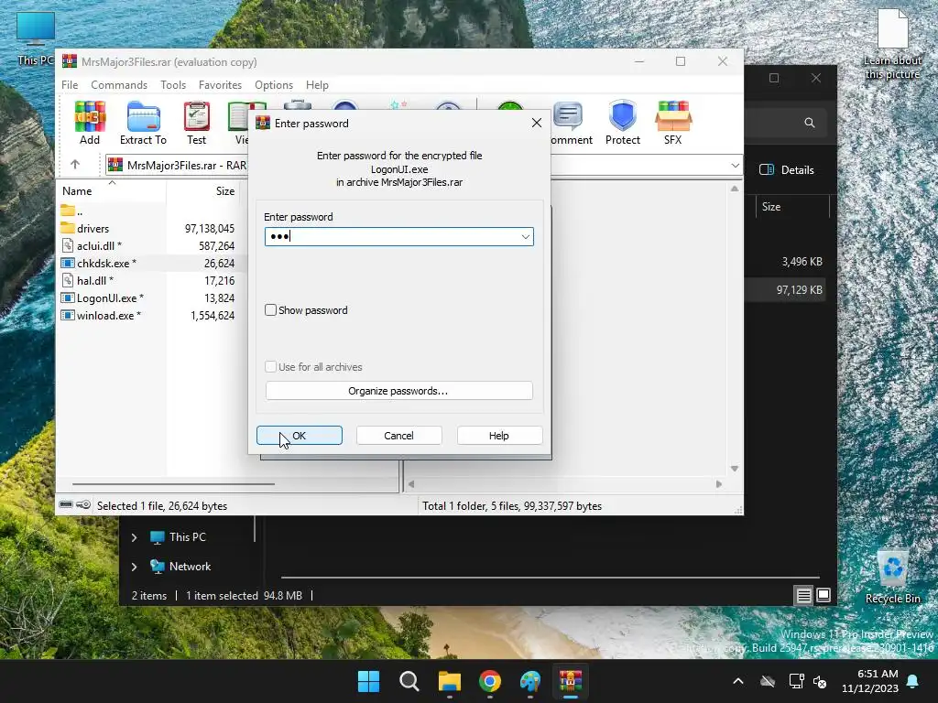
Task: Click the drive and key status icon
Action: [x=75, y=505]
